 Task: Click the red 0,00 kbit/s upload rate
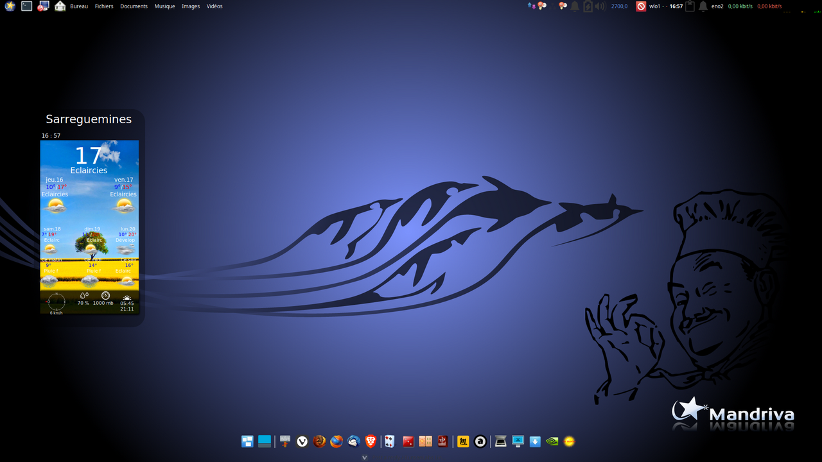coord(769,6)
